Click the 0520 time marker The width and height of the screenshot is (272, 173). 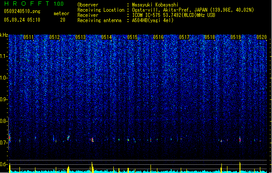(262, 37)
